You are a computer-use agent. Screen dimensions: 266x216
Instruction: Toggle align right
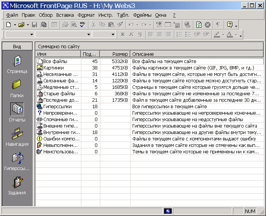(x=168, y=35)
